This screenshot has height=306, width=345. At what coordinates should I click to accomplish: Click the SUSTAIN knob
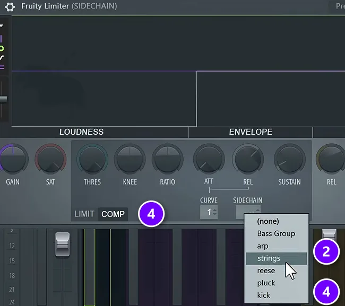[x=290, y=159]
